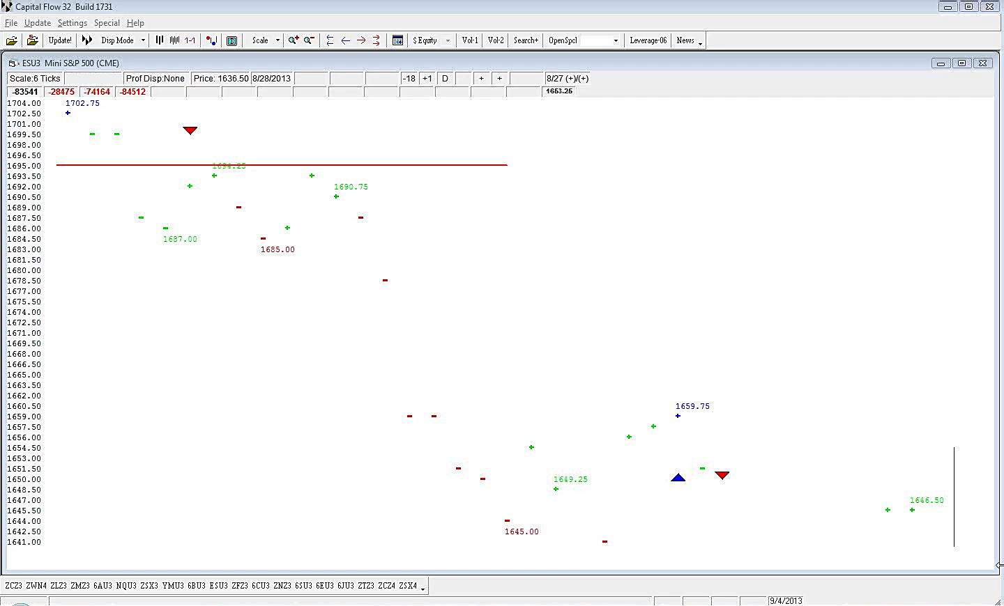
Task: Click the blue left arrow icon
Action: 345,40
